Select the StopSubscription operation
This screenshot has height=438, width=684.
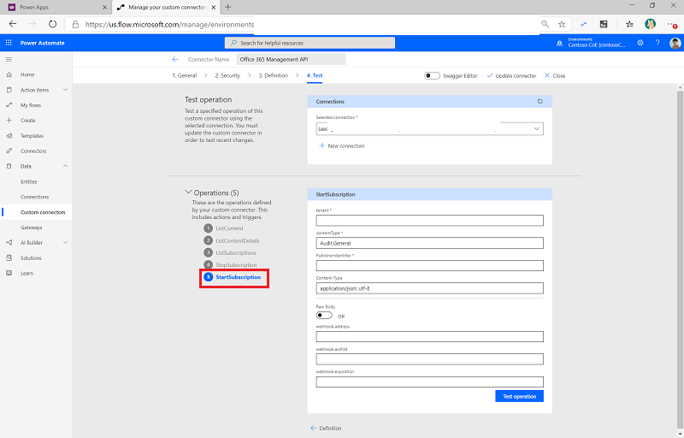point(236,265)
